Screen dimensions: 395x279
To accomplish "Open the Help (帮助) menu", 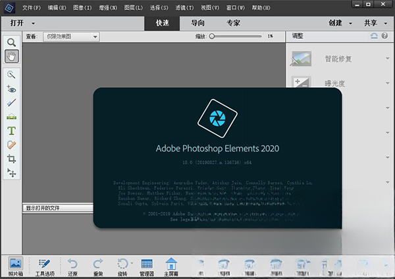I will click(x=261, y=8).
